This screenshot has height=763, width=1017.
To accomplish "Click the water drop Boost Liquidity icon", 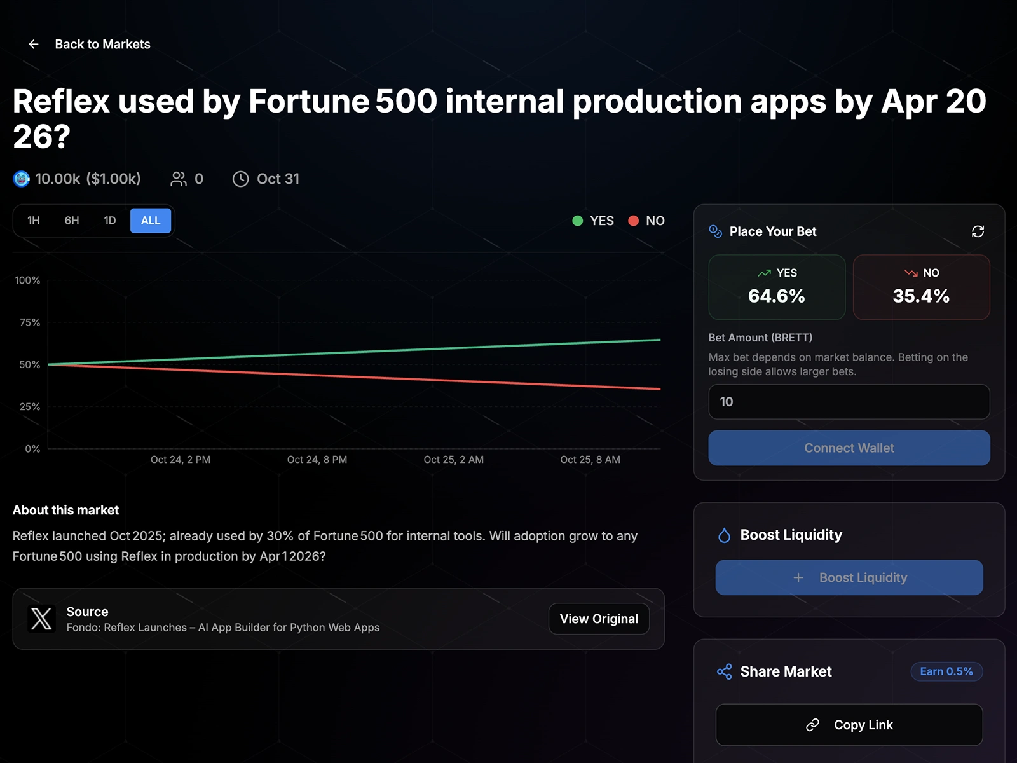I will (724, 535).
